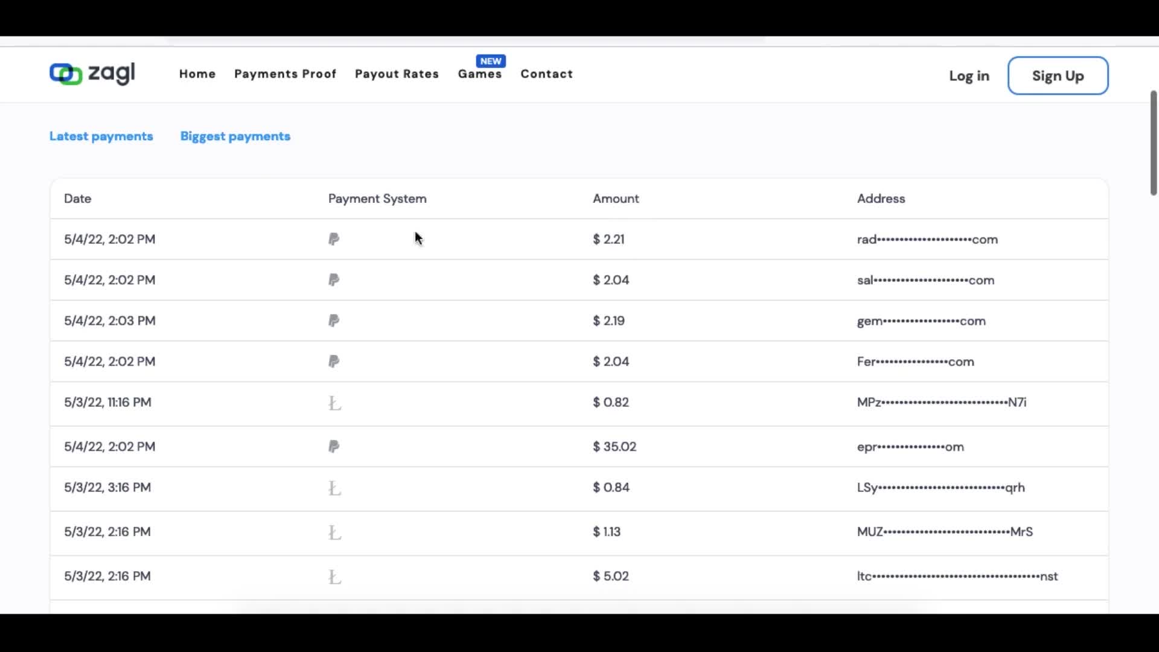Click Litecoin icon in $1.13 payment row
This screenshot has width=1159, height=652.
pos(334,532)
